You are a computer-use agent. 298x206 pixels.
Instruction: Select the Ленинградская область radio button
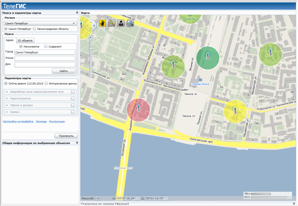tap(35, 29)
